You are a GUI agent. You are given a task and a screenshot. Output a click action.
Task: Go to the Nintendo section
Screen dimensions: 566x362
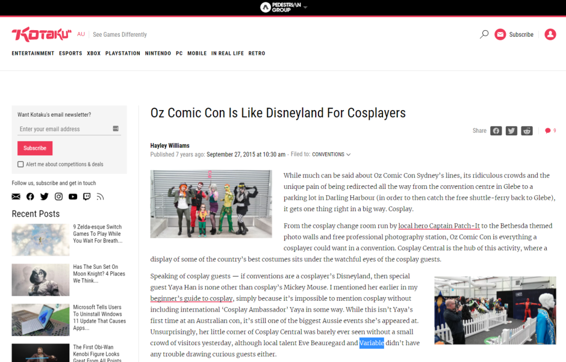tap(158, 54)
